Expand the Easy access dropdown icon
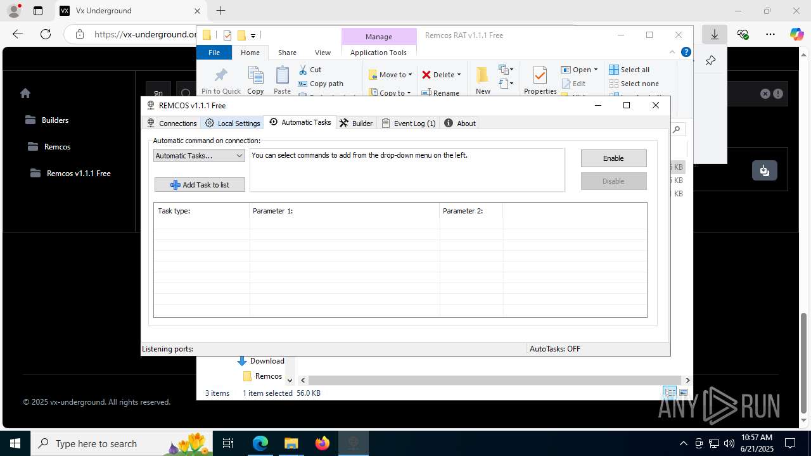This screenshot has width=811, height=456. click(x=506, y=84)
